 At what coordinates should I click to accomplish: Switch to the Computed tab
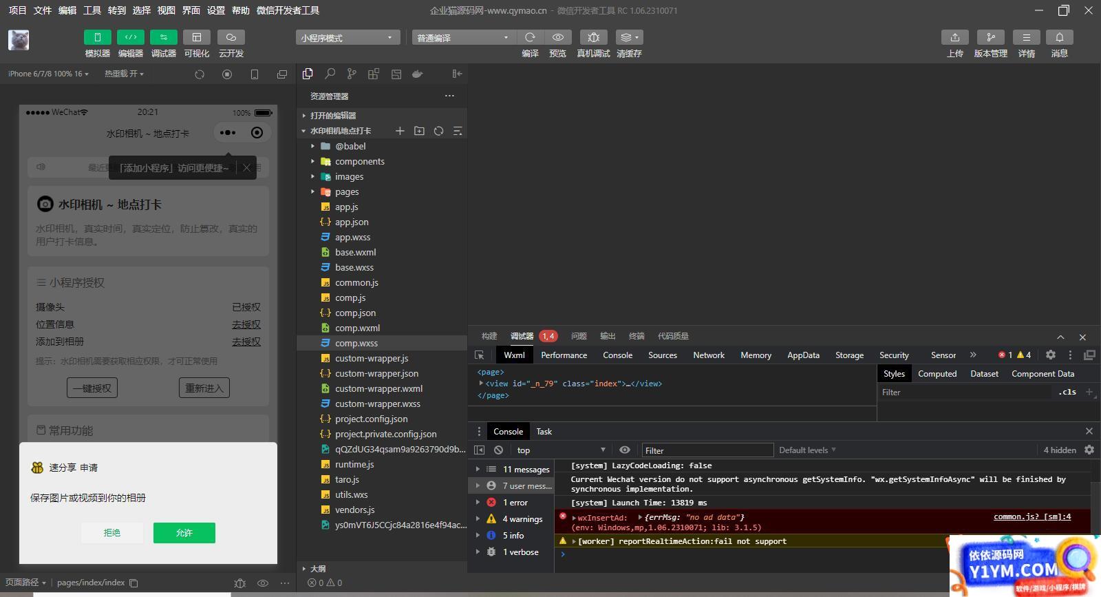[937, 374]
